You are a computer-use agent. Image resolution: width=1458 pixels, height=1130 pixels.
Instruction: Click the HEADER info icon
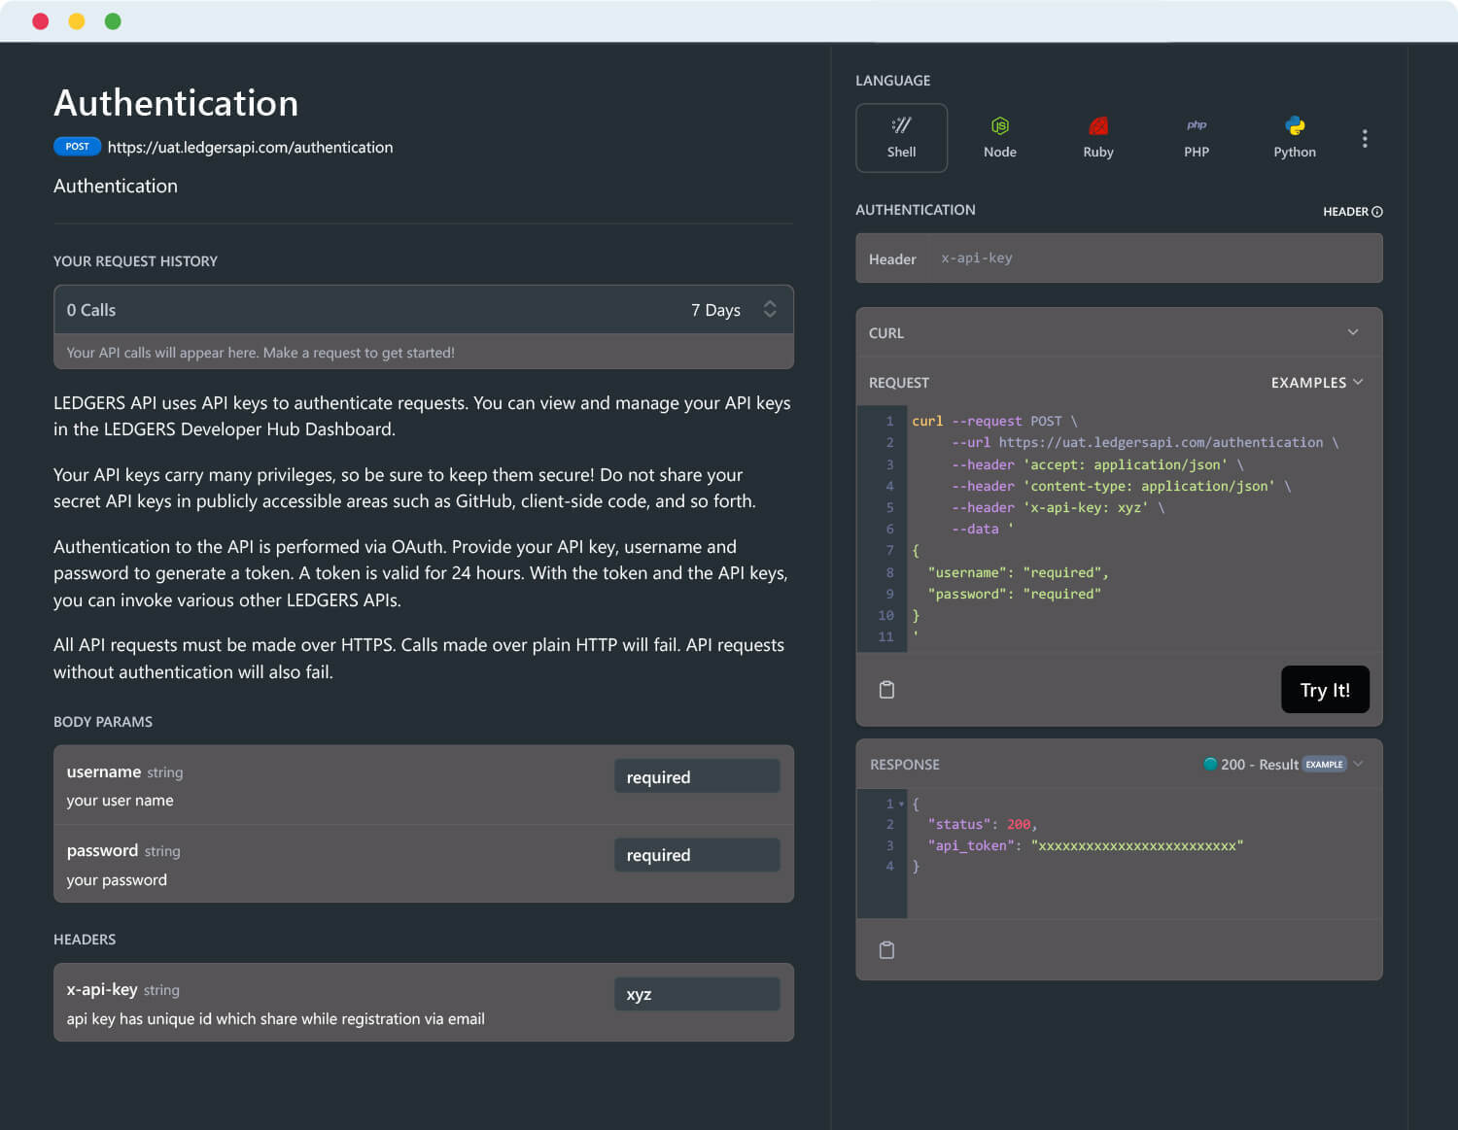click(1377, 212)
